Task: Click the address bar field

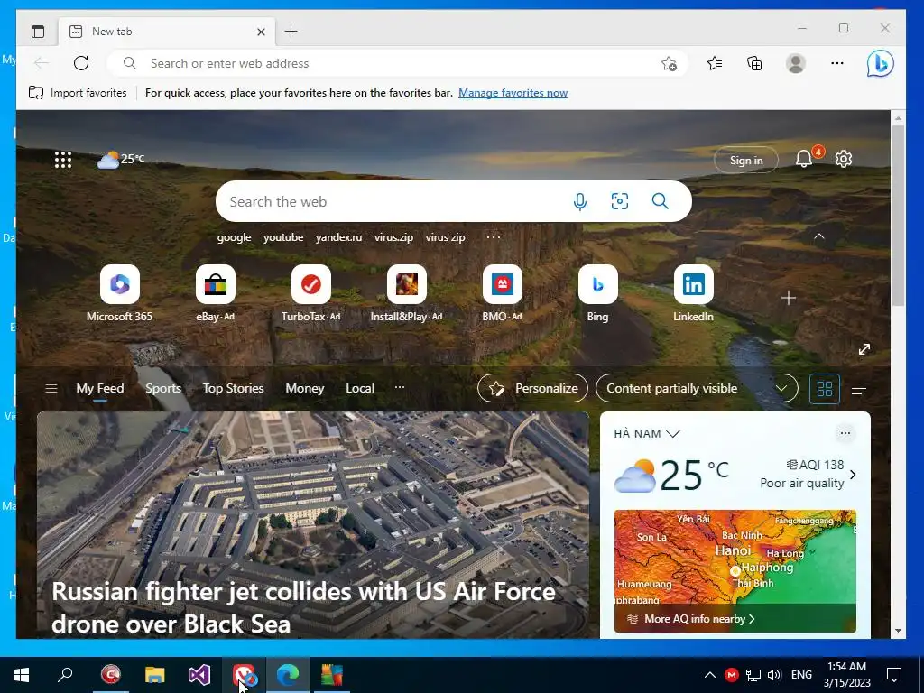Action: [398, 63]
